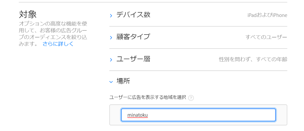Collapse 場所 using its down chevron

pos(111,82)
